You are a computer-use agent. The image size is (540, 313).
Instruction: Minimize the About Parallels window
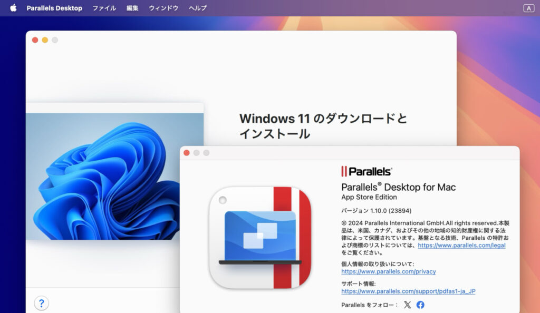pyautogui.click(x=197, y=152)
